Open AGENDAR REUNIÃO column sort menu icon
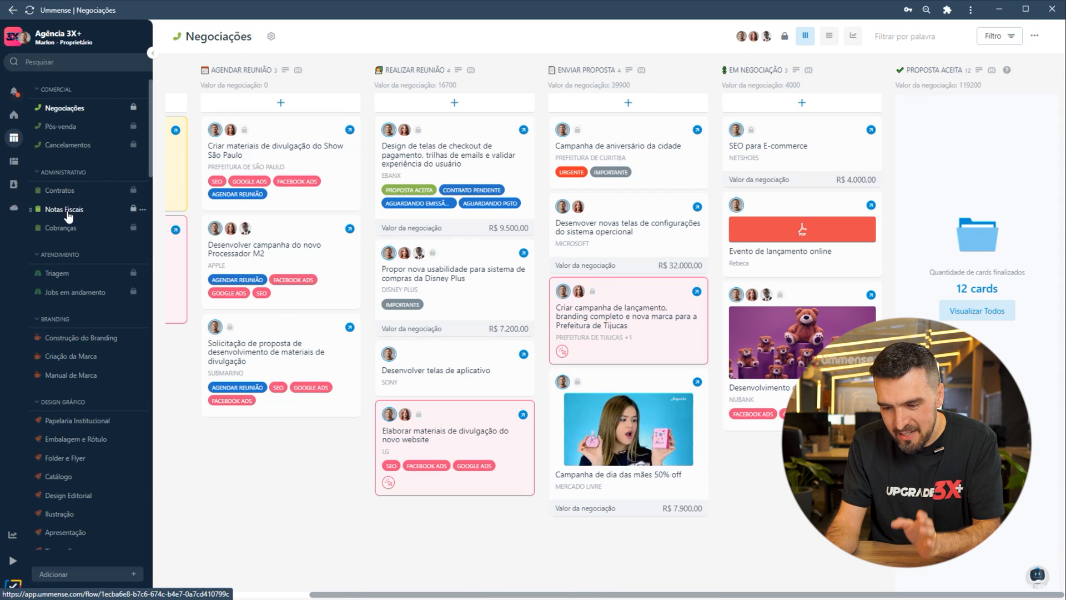 click(285, 70)
